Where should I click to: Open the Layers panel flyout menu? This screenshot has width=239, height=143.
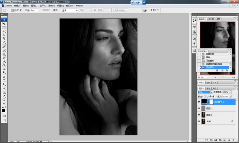tap(237, 88)
